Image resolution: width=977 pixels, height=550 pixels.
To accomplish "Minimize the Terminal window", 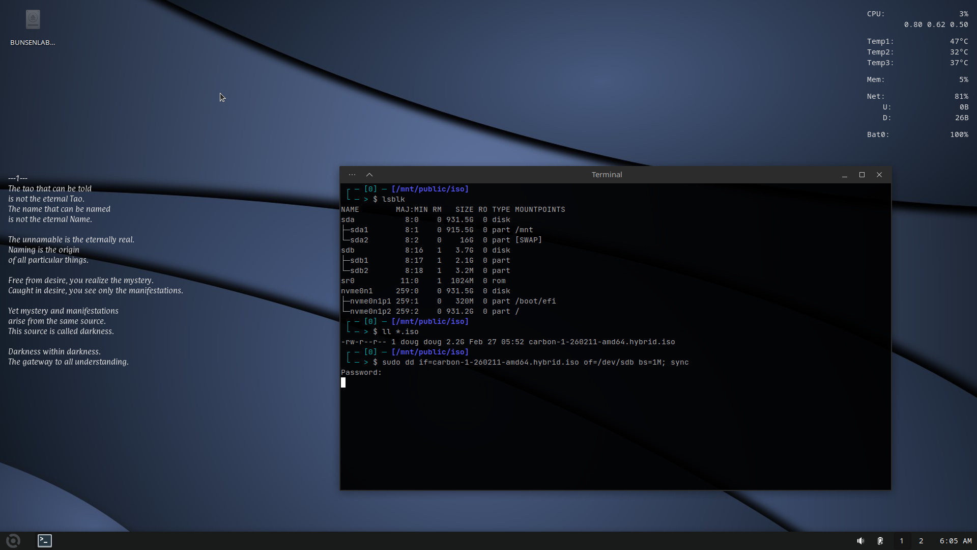I will pyautogui.click(x=845, y=175).
